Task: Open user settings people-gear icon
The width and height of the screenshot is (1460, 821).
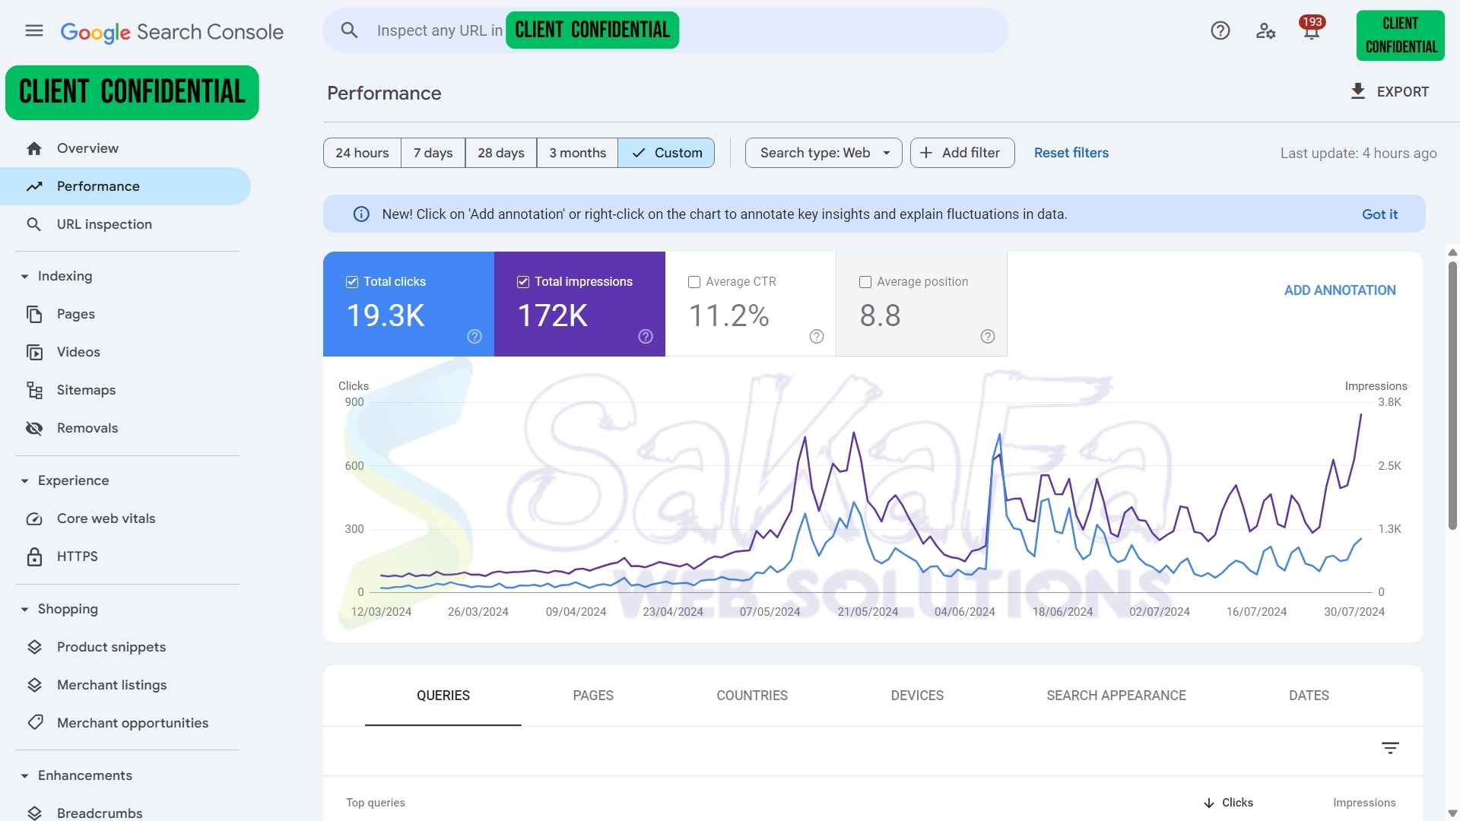Action: click(1265, 31)
